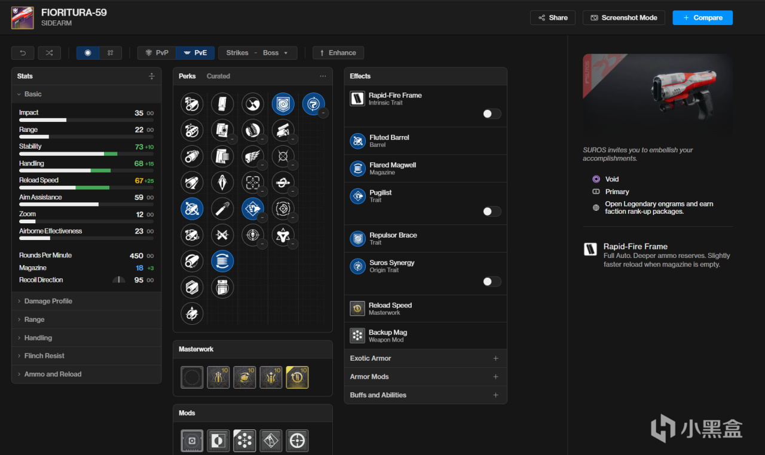Click the blue Compare button

point(703,18)
